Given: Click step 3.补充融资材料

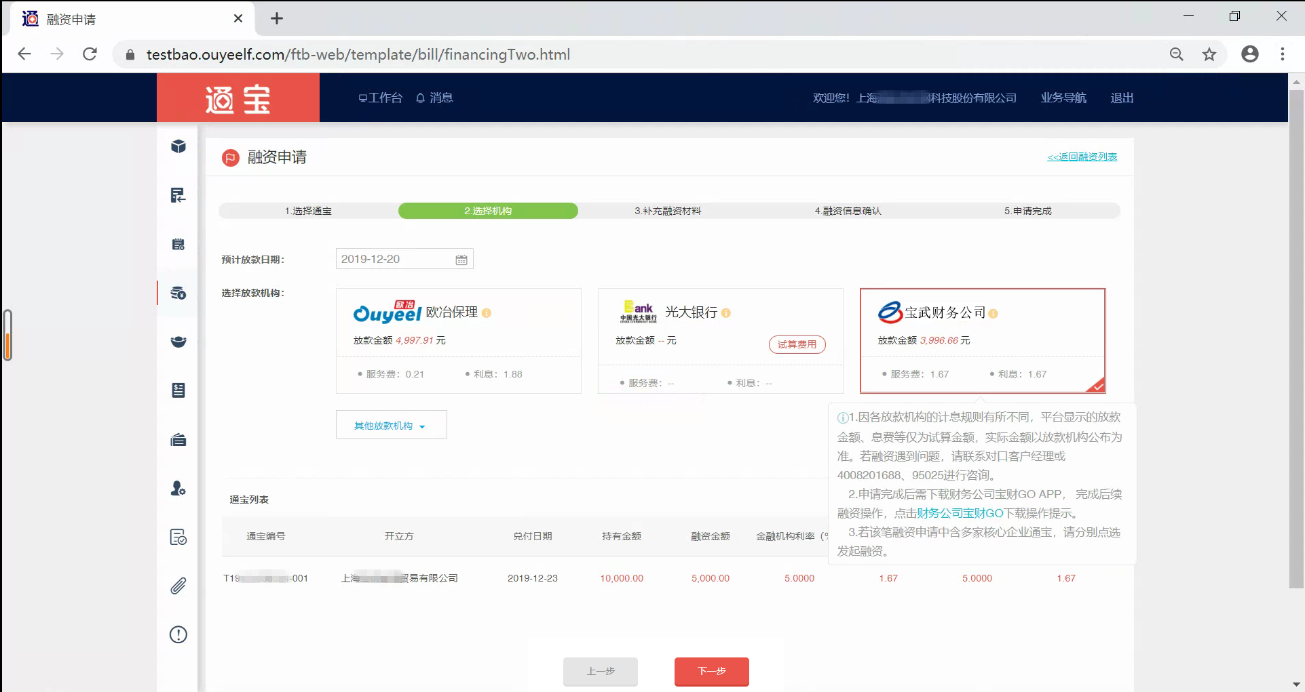Looking at the screenshot, I should pos(668,211).
